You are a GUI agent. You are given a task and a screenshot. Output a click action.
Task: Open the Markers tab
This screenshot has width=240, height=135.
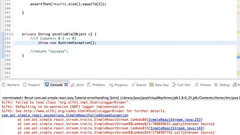pyautogui.click(x=11, y=85)
